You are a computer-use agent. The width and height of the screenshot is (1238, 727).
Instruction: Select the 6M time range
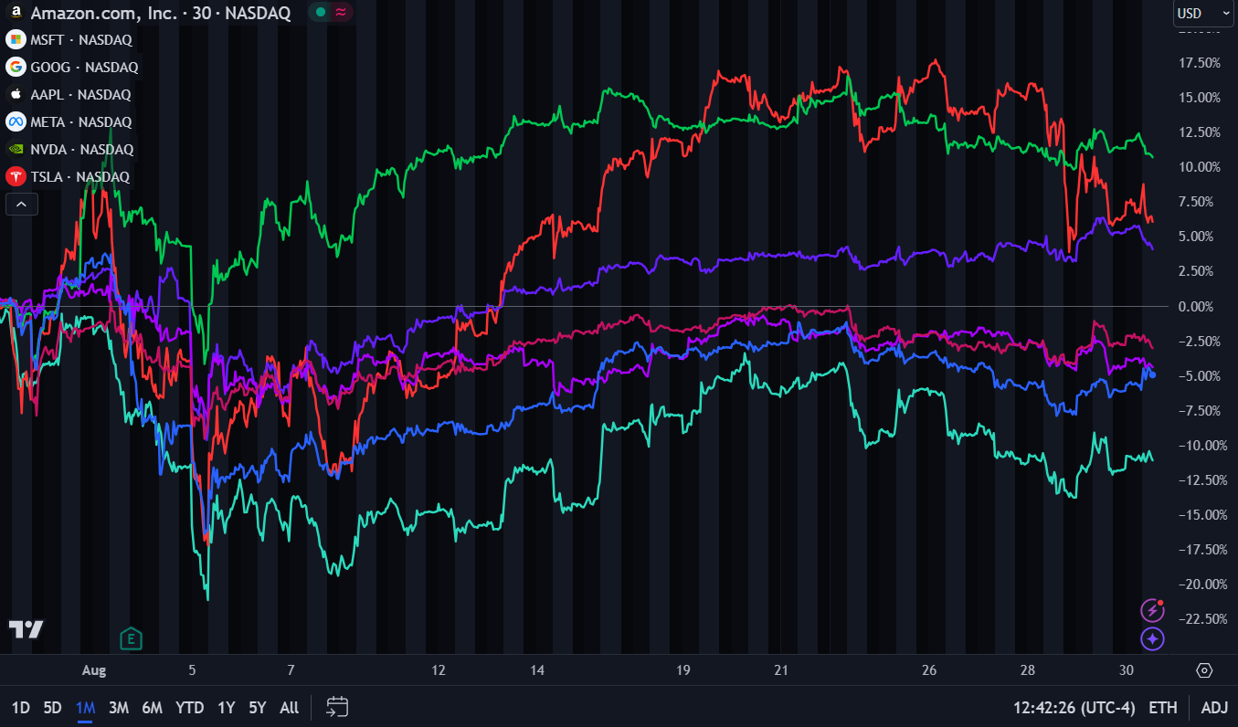[153, 707]
